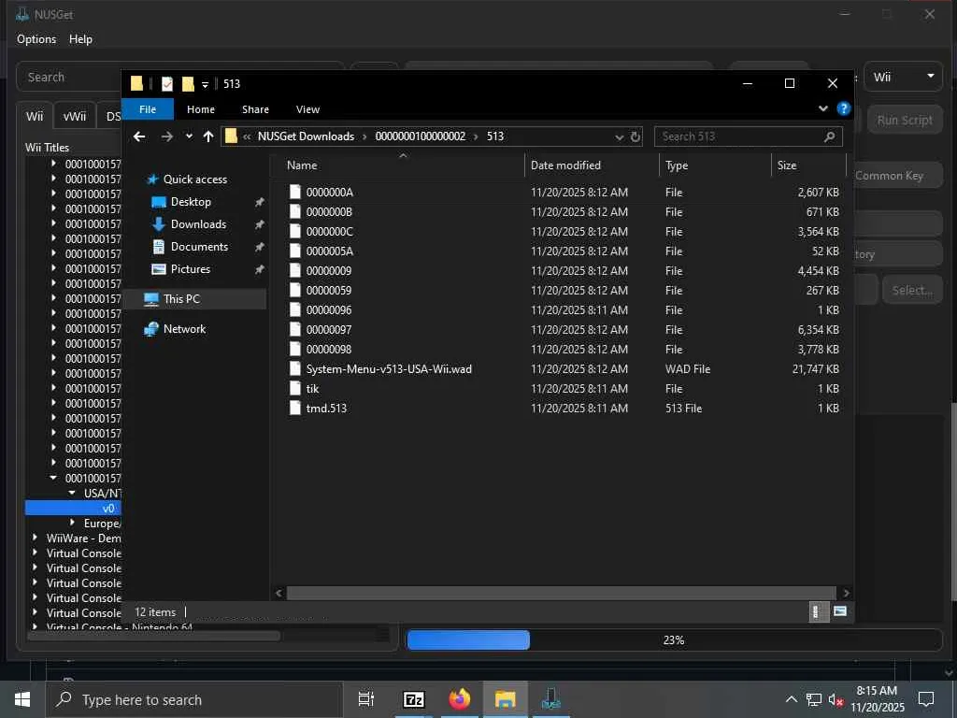This screenshot has width=957, height=718.
Task: Open Windows Start menu
Action: coord(22,699)
